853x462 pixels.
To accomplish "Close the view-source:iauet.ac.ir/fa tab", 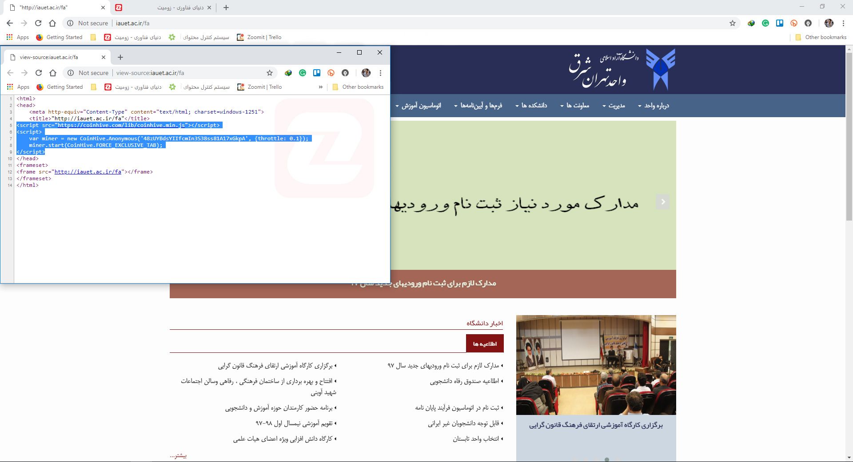I will click(104, 57).
